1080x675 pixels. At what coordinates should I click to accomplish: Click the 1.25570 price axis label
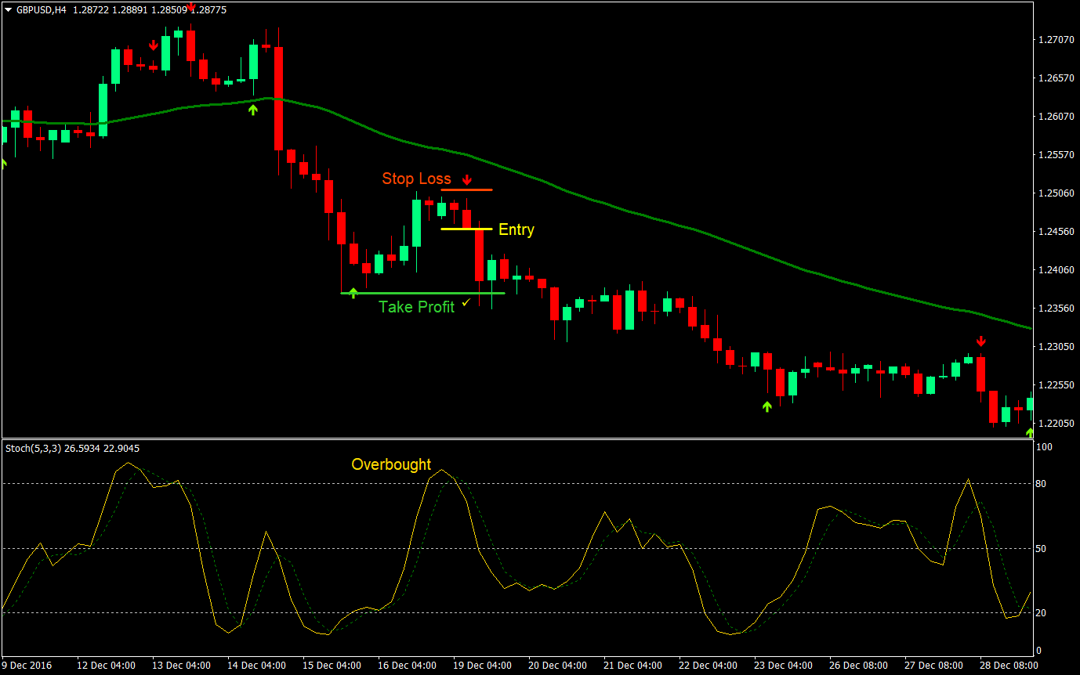pos(1055,154)
